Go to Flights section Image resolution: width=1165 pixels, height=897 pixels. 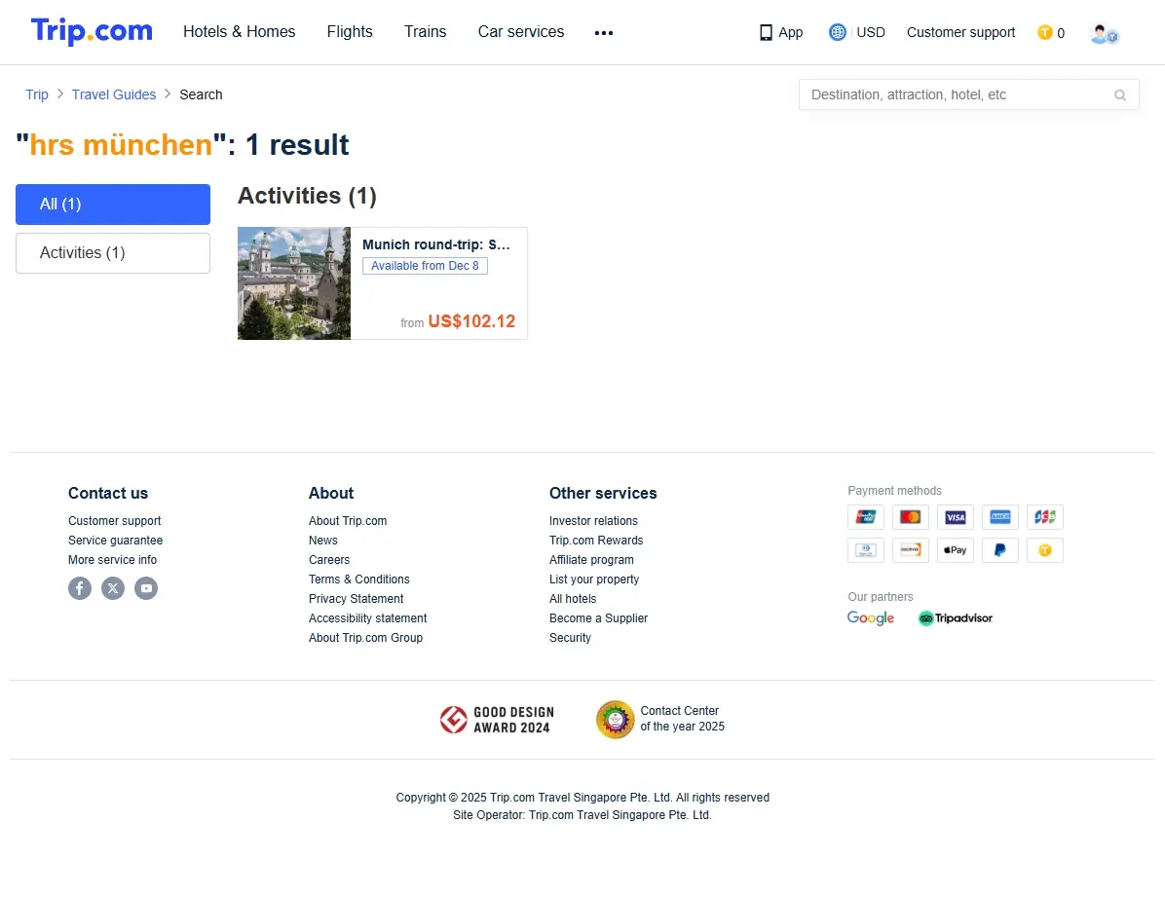click(x=350, y=32)
